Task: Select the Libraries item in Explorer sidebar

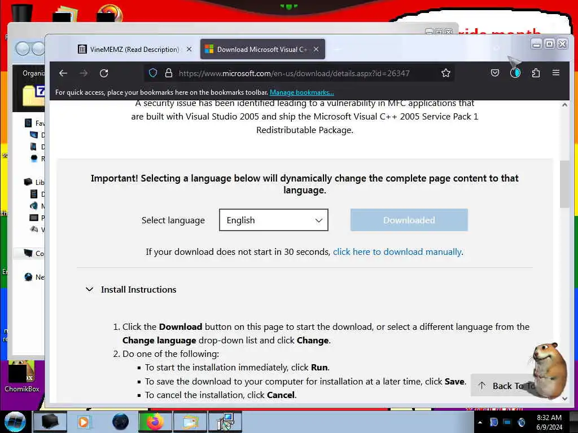Action: tap(36, 182)
